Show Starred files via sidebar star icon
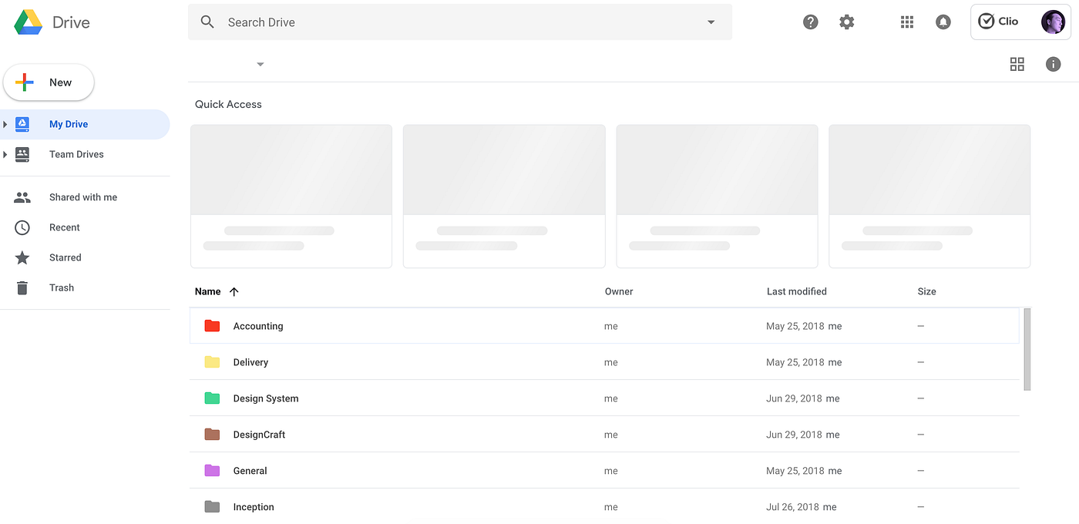This screenshot has width=1079, height=524. [x=65, y=257]
